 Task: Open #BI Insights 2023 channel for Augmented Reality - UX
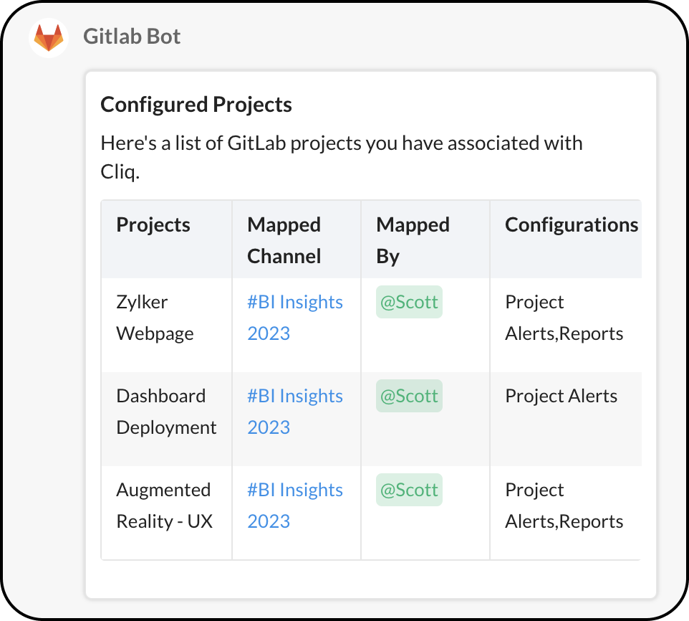pos(294,506)
